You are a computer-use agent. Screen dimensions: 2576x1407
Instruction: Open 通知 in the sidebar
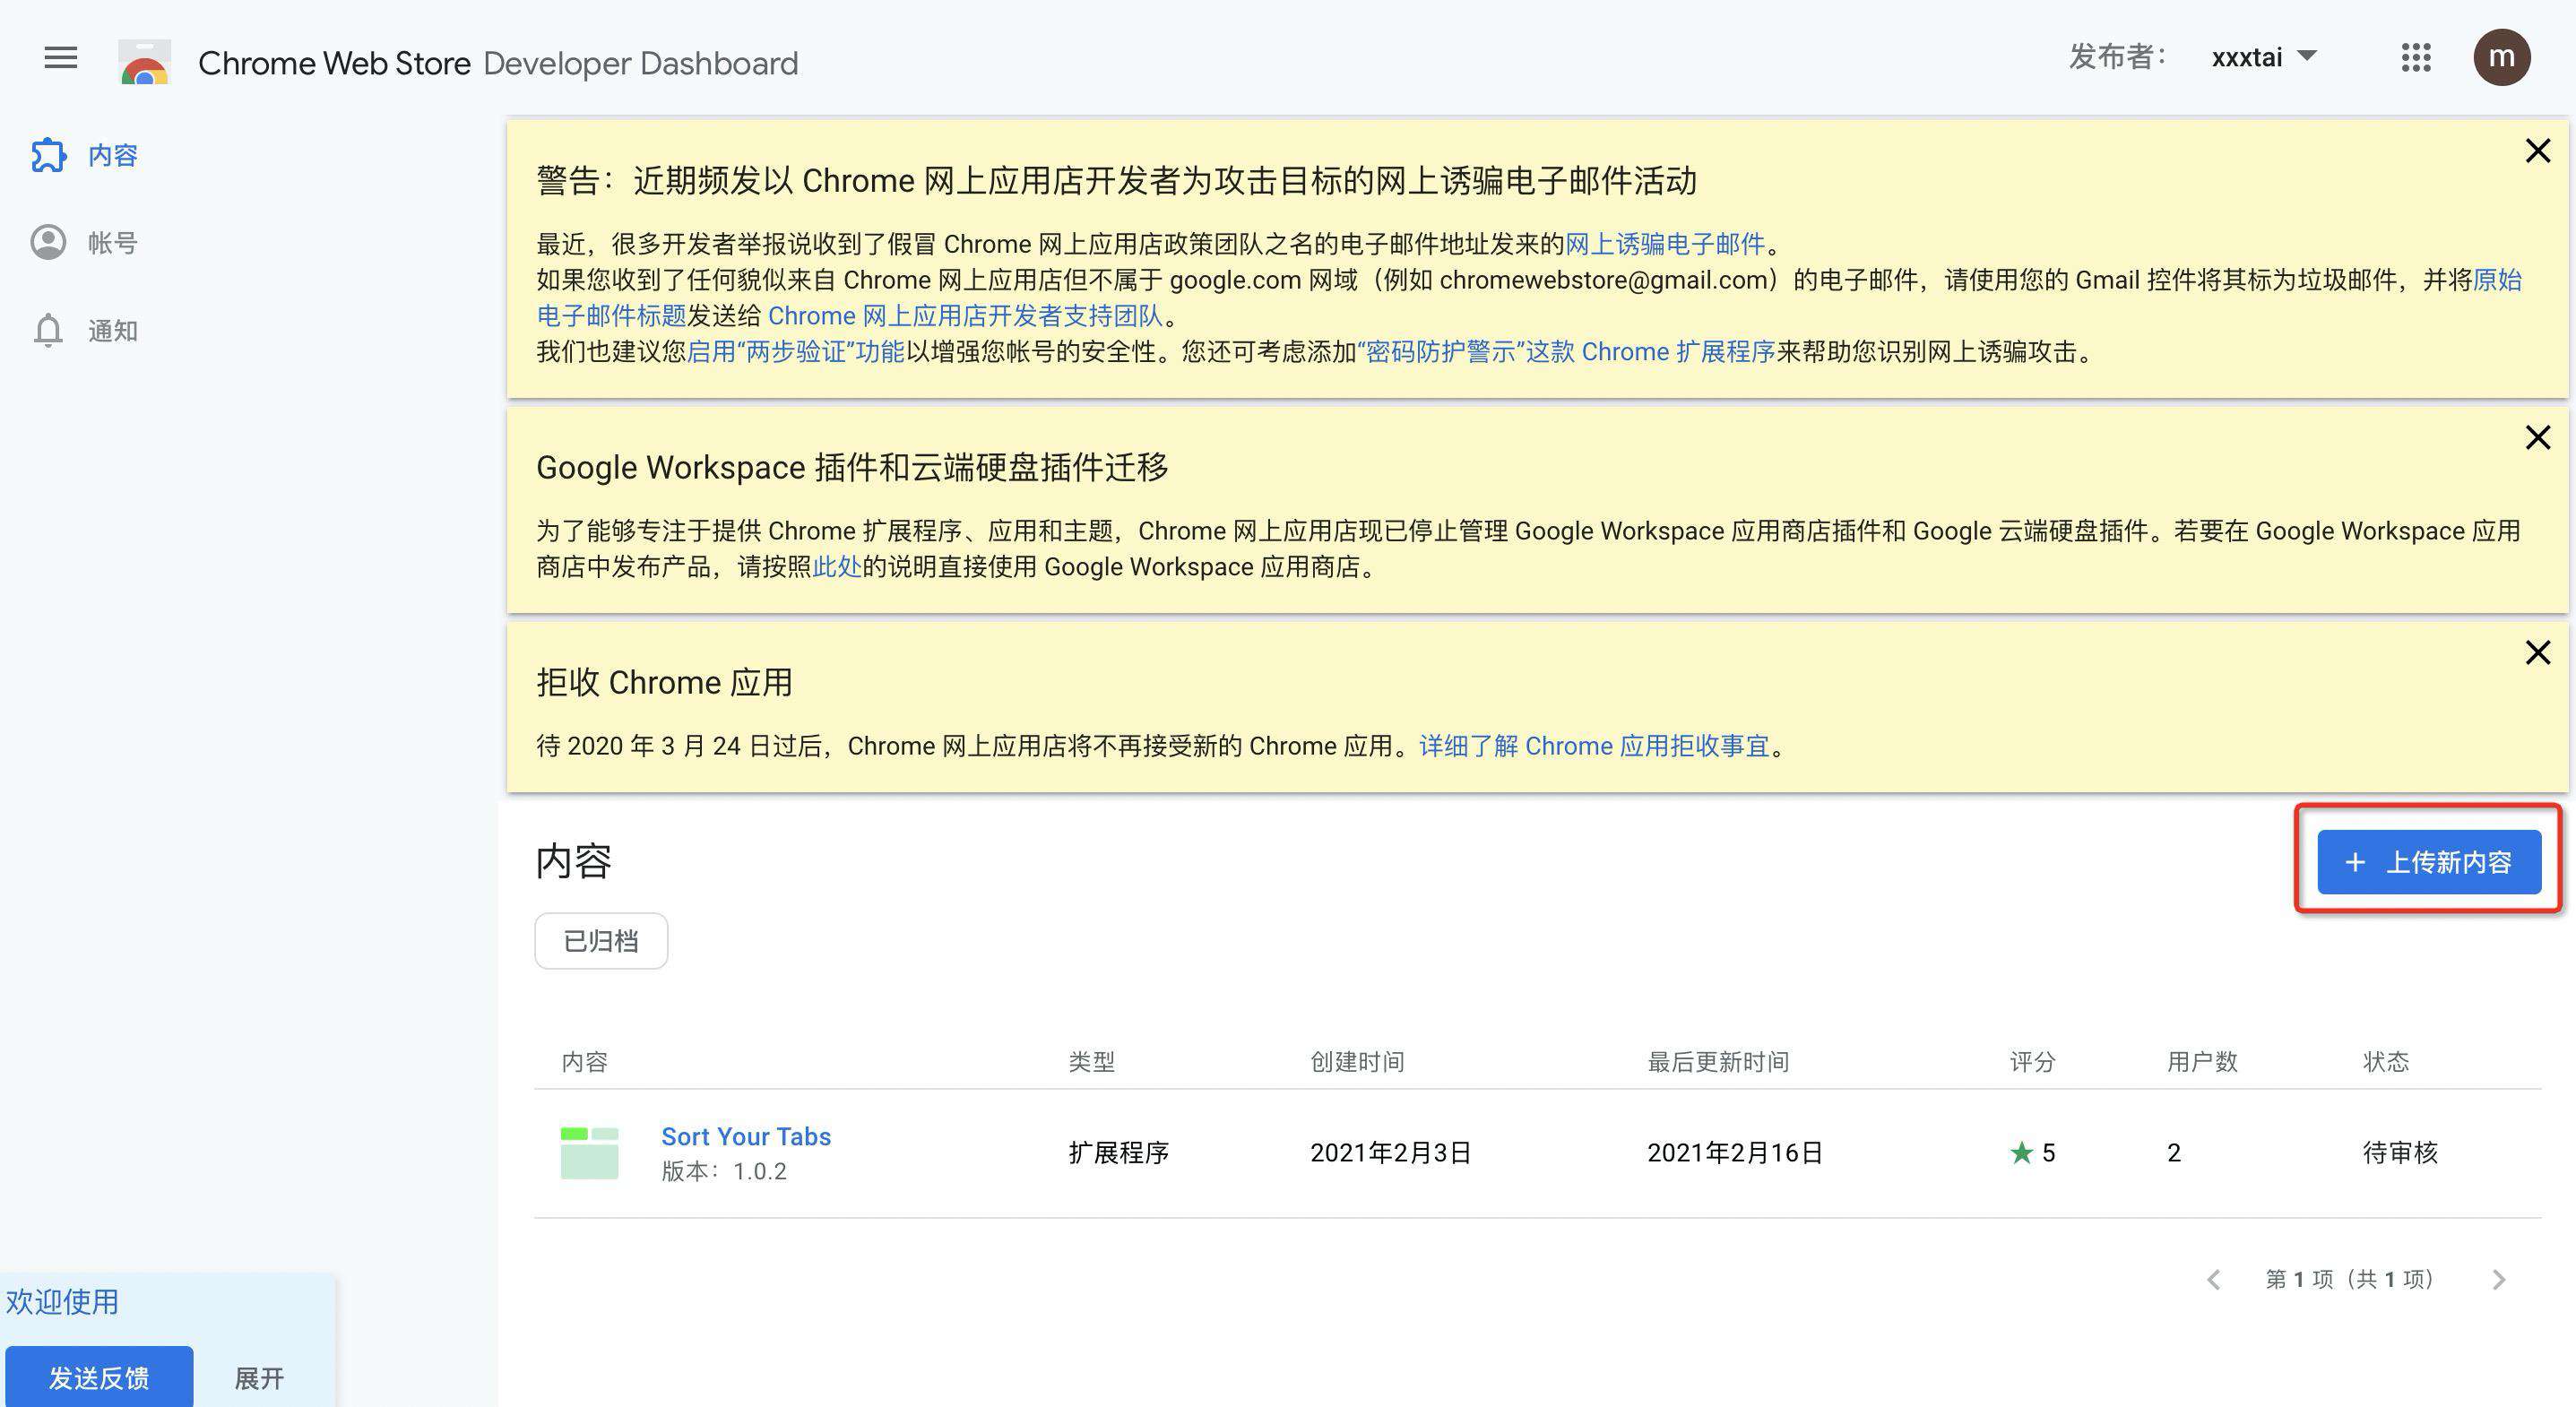tap(112, 331)
